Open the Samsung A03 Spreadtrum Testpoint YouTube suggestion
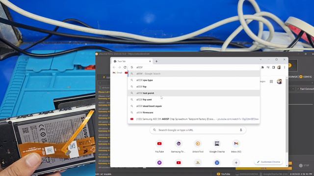Screen dimensions: 314x176 tap(194, 119)
